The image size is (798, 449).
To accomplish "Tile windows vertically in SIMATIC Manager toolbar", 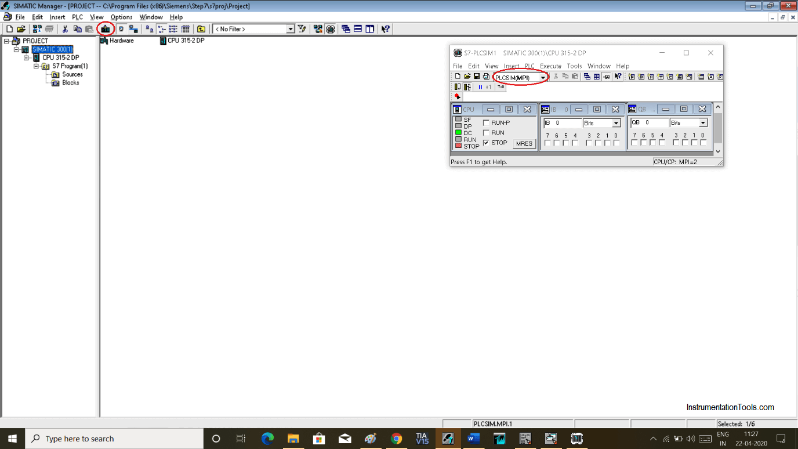I will click(x=369, y=29).
